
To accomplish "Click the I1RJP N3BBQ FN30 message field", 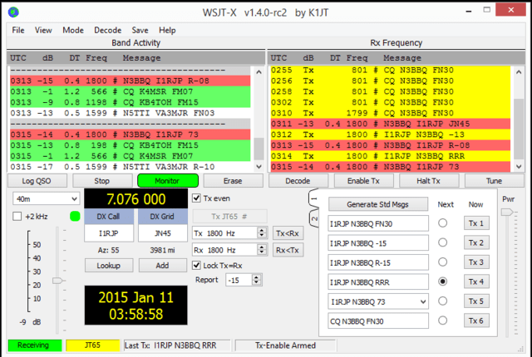I will click(x=378, y=223).
